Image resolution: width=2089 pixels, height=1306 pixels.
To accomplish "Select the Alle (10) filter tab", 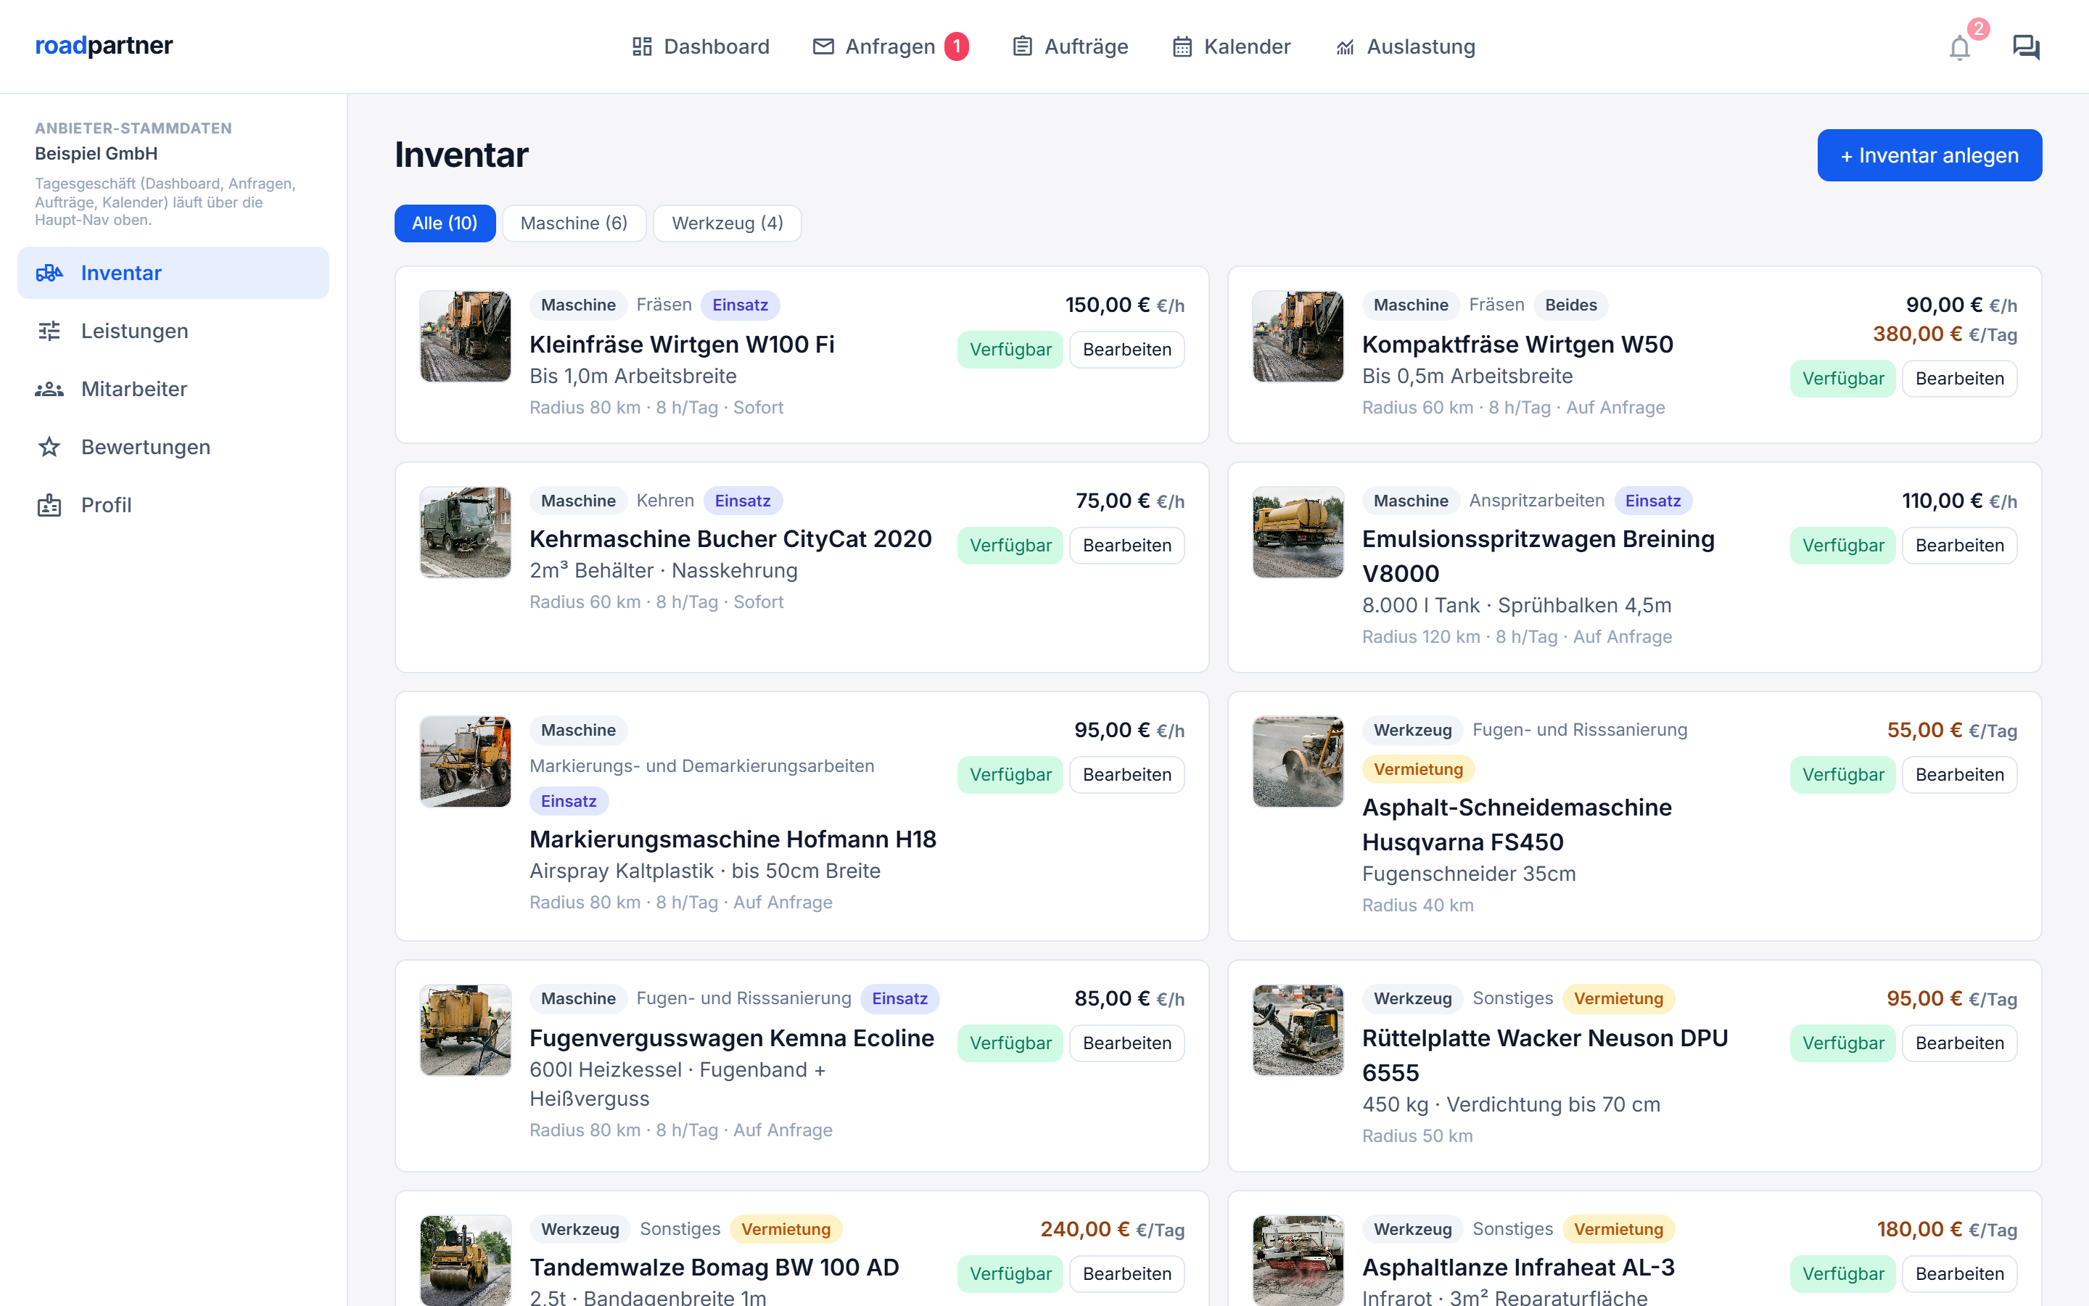I will pos(445,223).
